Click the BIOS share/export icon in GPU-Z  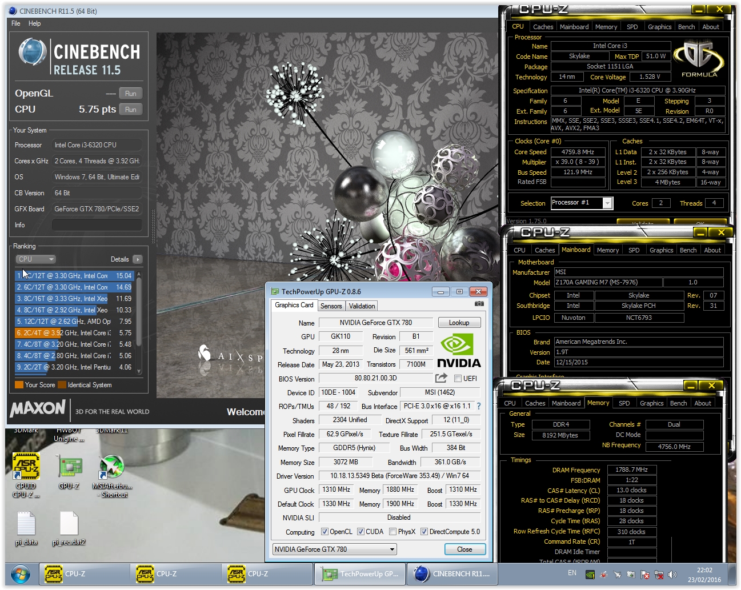pos(440,378)
